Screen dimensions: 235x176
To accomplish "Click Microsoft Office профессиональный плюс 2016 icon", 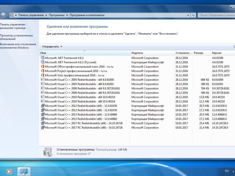I will [x=43, y=67].
